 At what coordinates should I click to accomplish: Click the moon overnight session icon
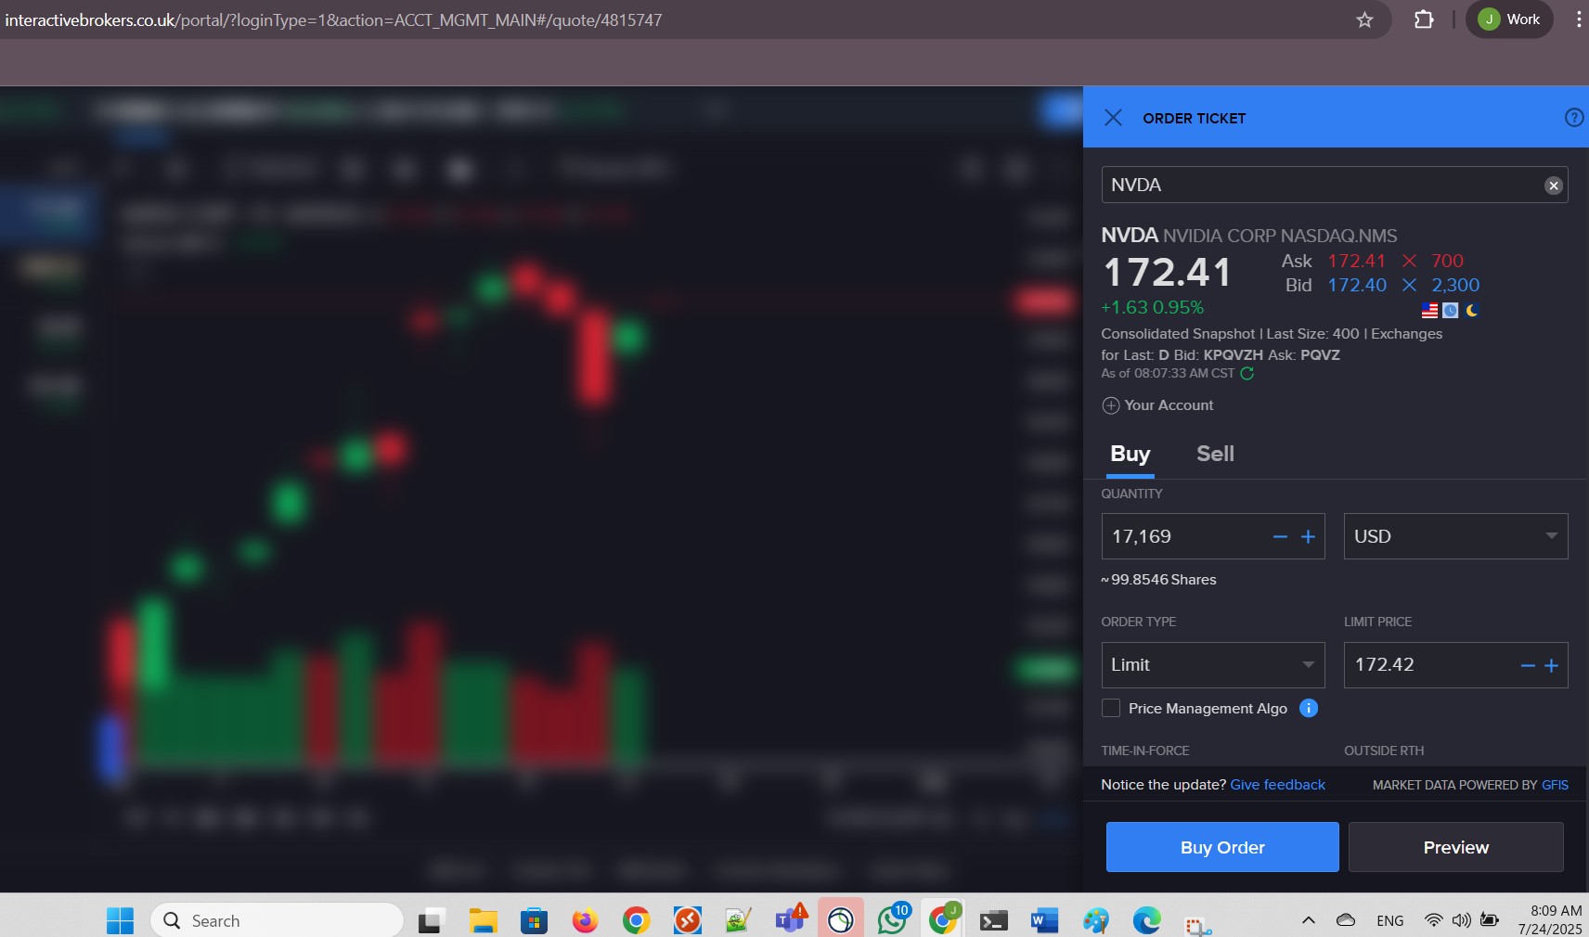(x=1472, y=311)
